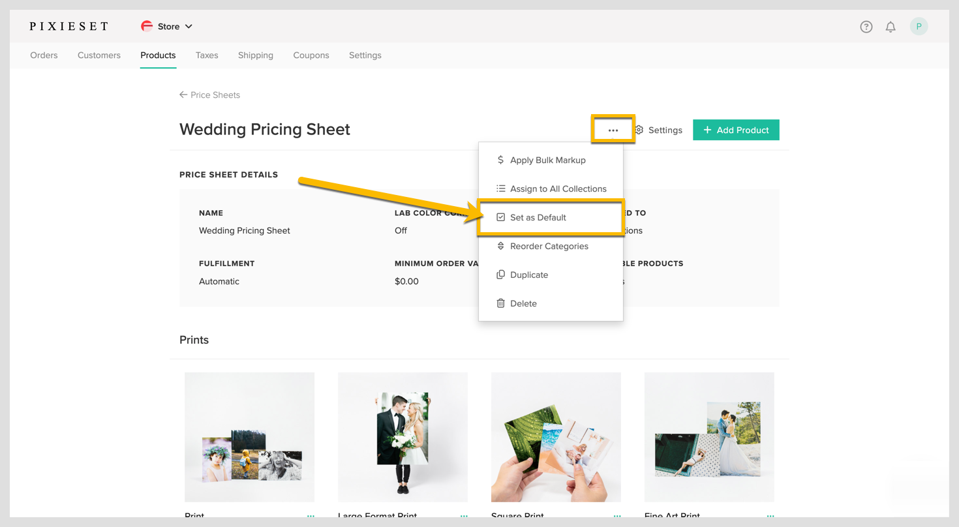Click the Settings gear icon
The width and height of the screenshot is (959, 527).
(x=639, y=130)
